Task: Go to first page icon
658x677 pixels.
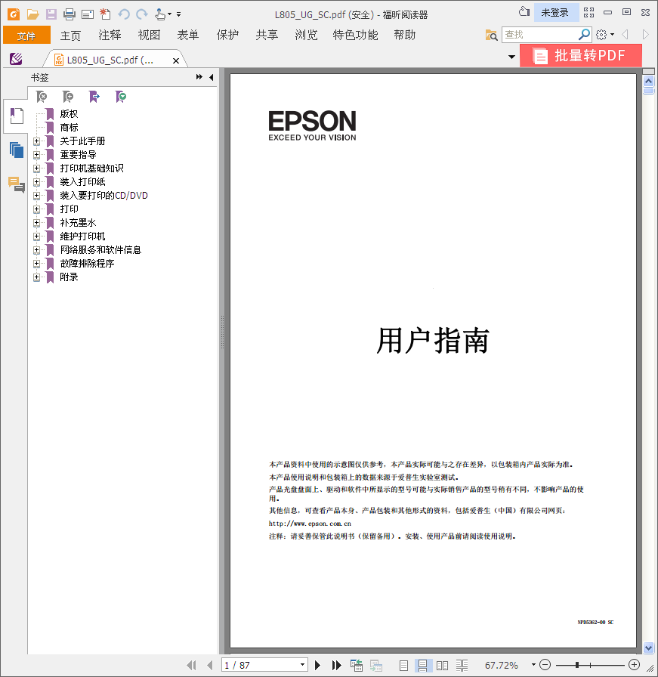Action: pyautogui.click(x=191, y=666)
